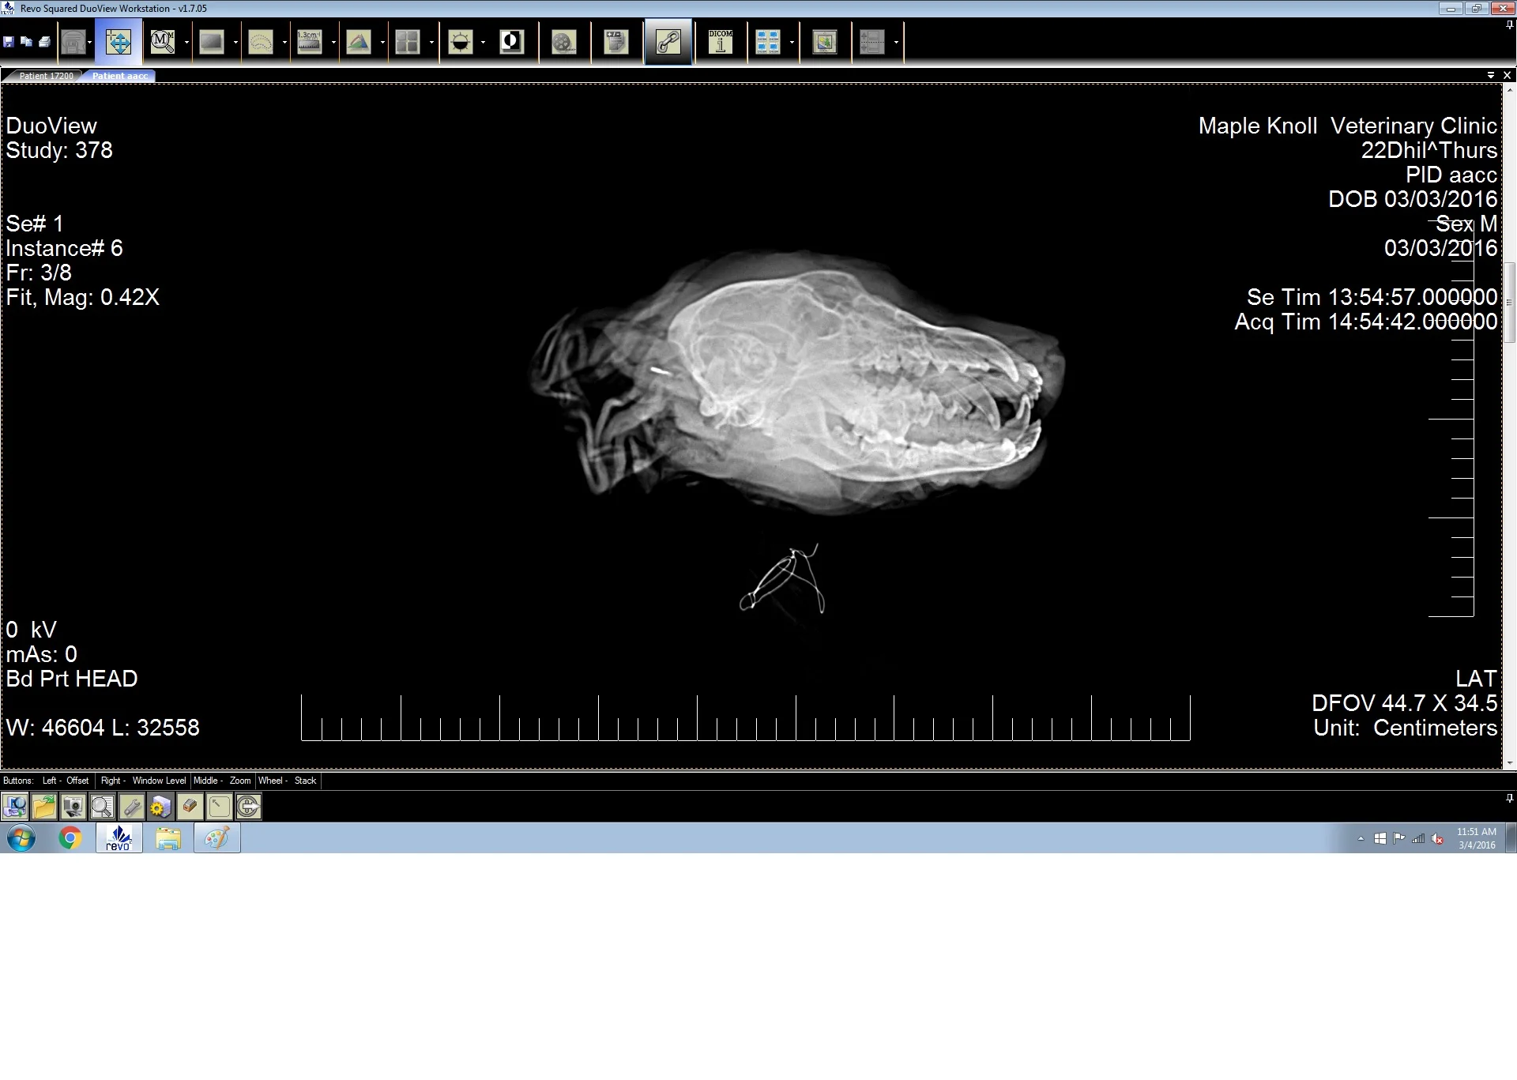Click the open folder import icon

pos(44,807)
